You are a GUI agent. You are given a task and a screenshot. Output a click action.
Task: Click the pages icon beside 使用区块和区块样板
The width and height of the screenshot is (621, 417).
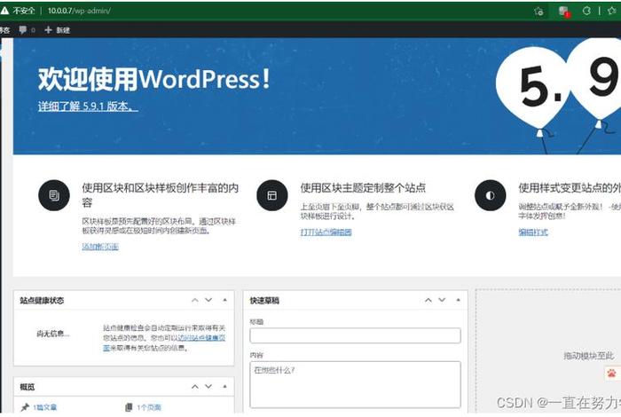point(54,195)
